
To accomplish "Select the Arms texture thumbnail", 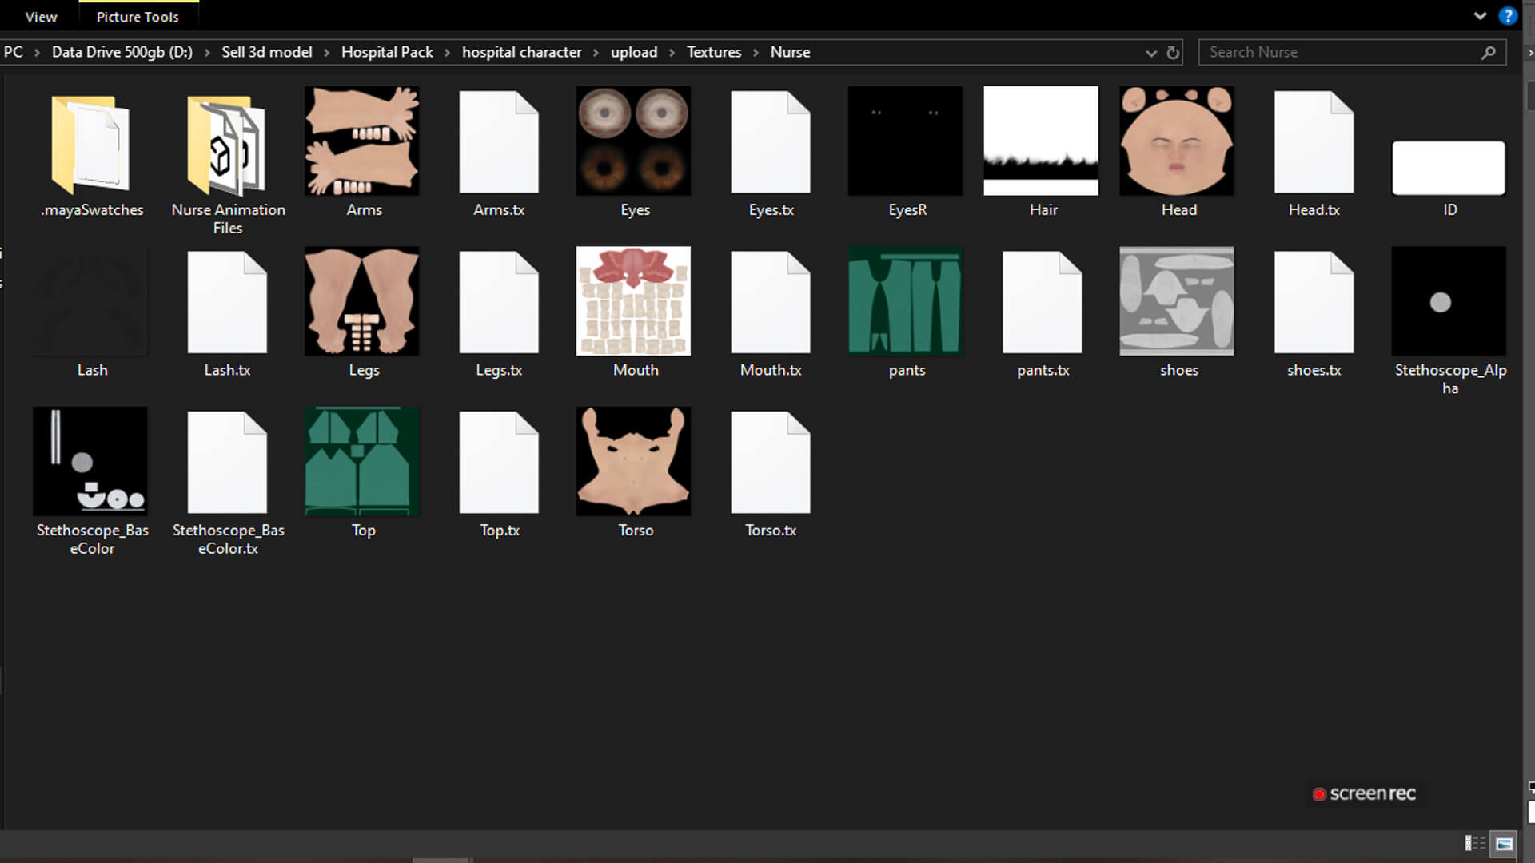I will 362,141.
